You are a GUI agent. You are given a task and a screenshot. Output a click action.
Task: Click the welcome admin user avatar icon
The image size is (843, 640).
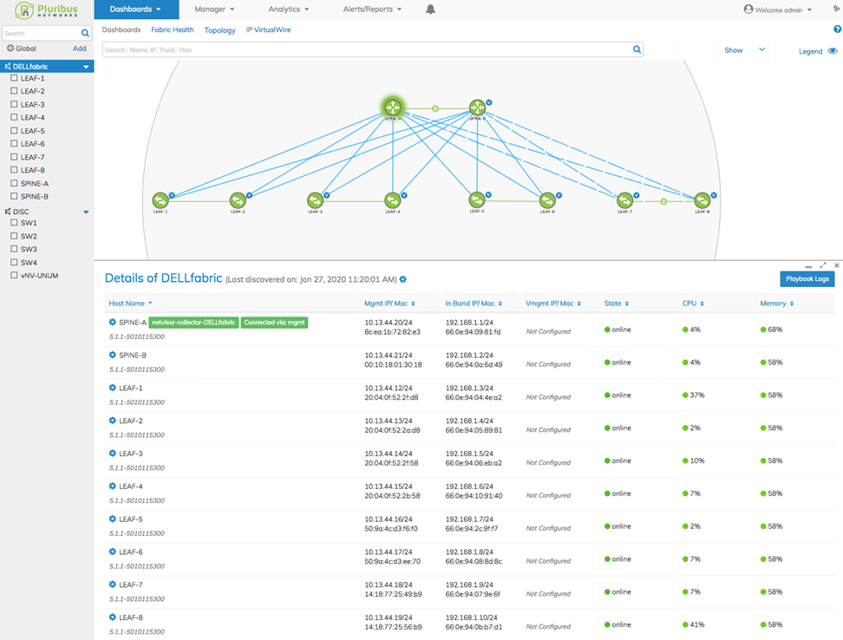[x=748, y=10]
